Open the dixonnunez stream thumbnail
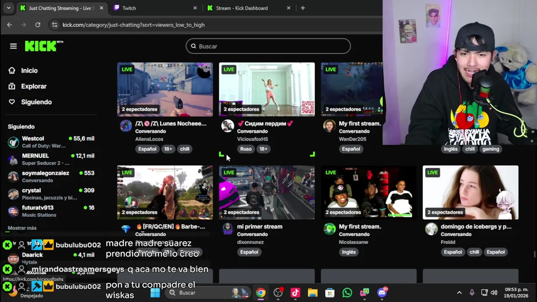537x302 pixels. point(267,192)
